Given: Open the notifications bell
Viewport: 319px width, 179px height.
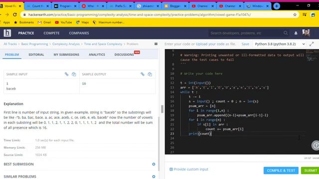Looking at the screenshot, I should click(x=296, y=33).
